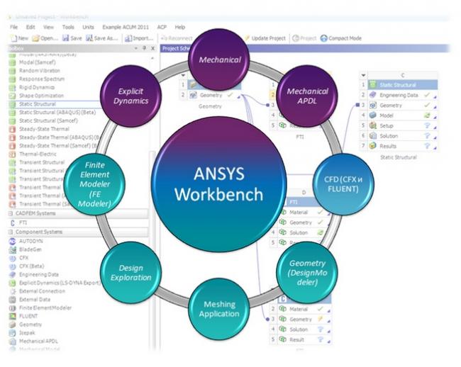Viewport: 461px width, 367px height.
Task: Click the Results cell icon in system C
Action: [372, 146]
